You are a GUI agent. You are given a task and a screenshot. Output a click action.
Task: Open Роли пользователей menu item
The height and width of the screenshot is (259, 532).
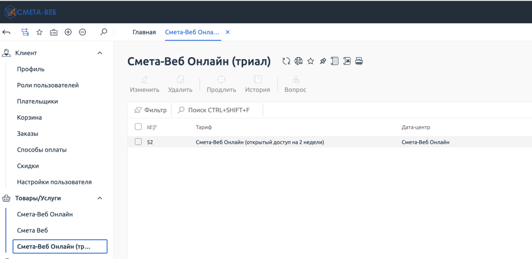click(x=48, y=86)
